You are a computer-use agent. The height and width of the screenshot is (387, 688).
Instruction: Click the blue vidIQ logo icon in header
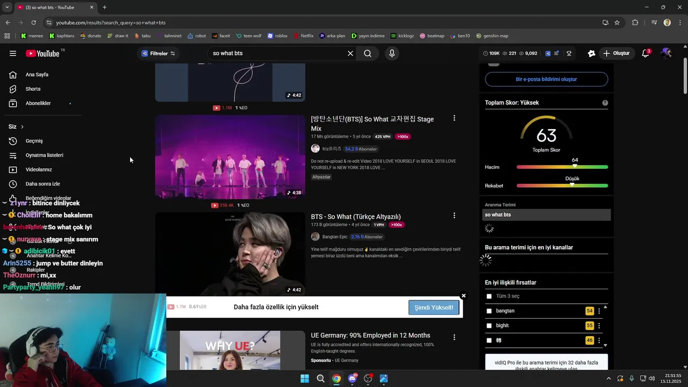click(548, 53)
